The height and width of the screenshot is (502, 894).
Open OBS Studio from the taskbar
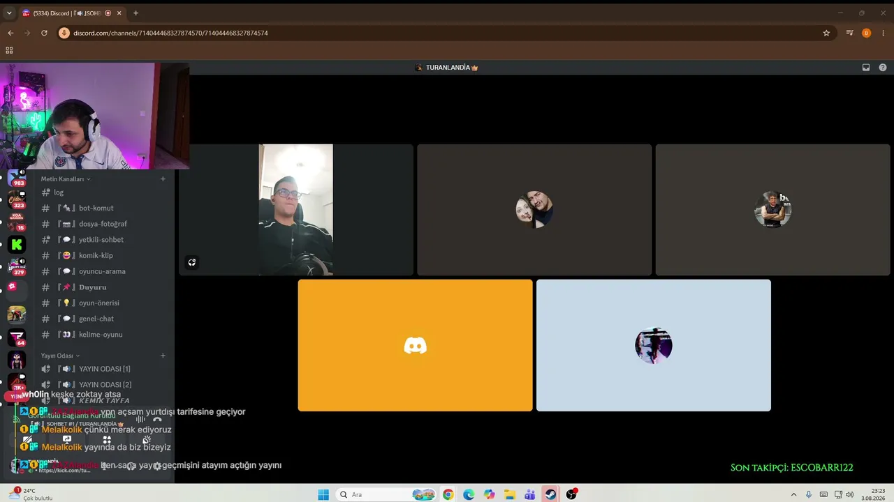pos(571,494)
